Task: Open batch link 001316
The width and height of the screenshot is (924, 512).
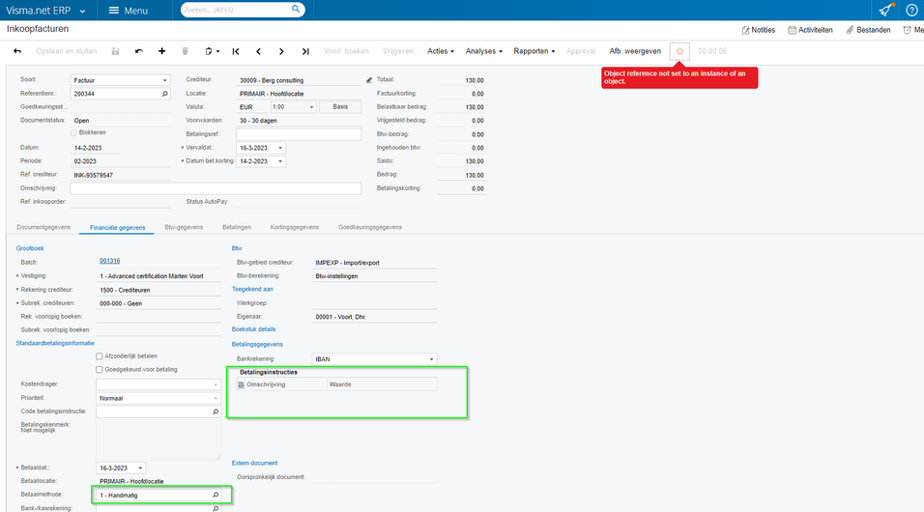Action: pyautogui.click(x=109, y=261)
